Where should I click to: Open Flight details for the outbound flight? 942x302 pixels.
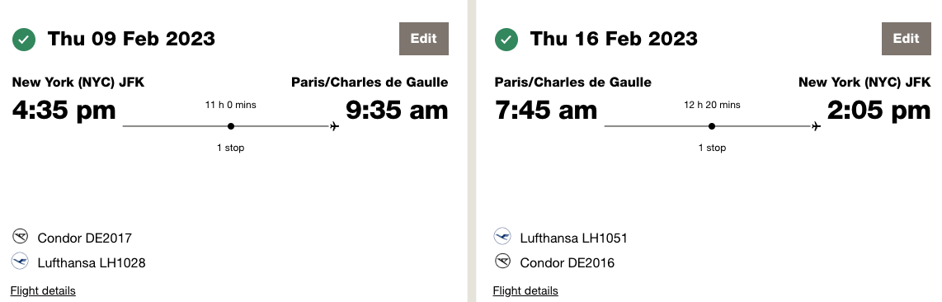pyautogui.click(x=43, y=290)
